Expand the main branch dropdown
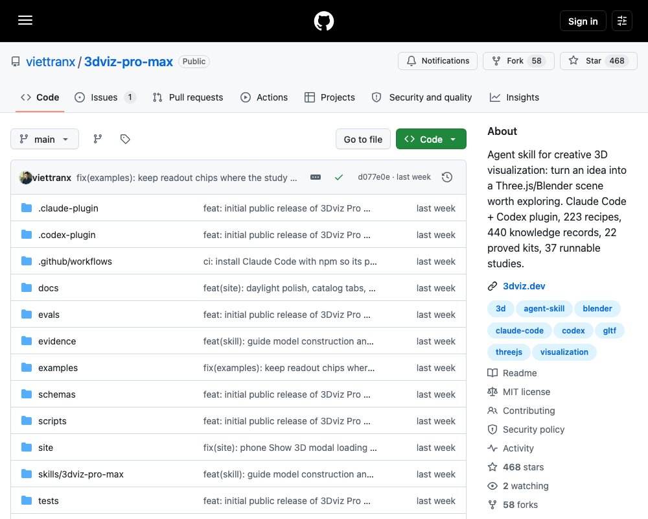Image resolution: width=648 pixels, height=519 pixels. [45, 139]
